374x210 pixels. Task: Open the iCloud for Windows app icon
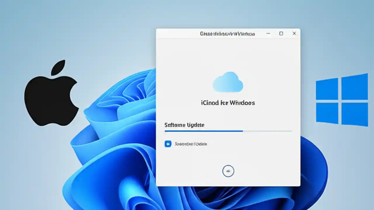[x=228, y=82]
